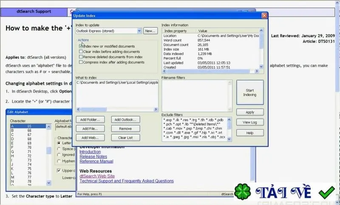Click right arrow of What to index scrollbar
This screenshot has height=205, width=340.
(156, 109)
